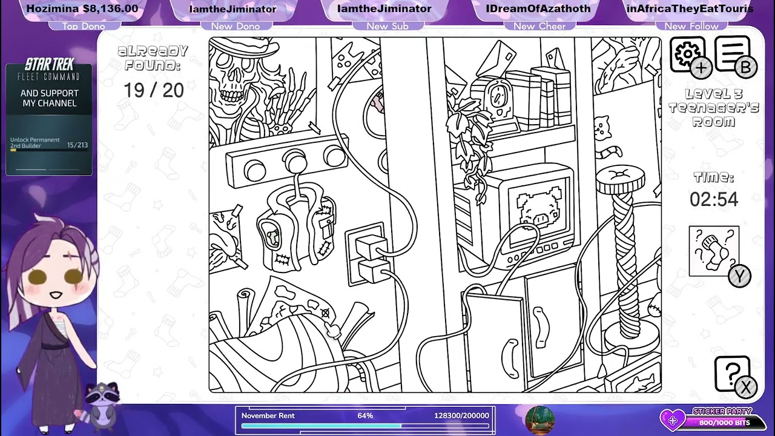The height and width of the screenshot is (436, 775).
Task: Click the 19 / 20 found counter
Action: [154, 91]
